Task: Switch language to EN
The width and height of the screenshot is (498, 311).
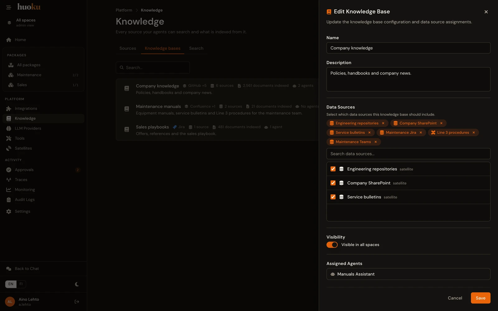Action: tap(11, 284)
